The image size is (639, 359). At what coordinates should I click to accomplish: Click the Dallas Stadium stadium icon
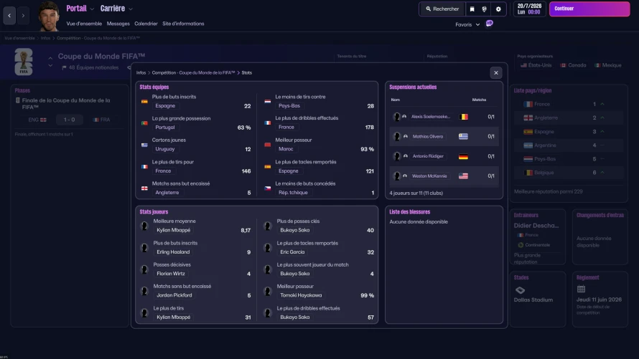[x=520, y=290]
